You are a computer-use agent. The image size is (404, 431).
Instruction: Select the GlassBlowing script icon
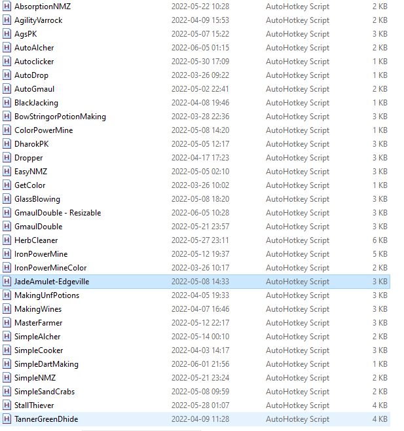[x=7, y=198]
